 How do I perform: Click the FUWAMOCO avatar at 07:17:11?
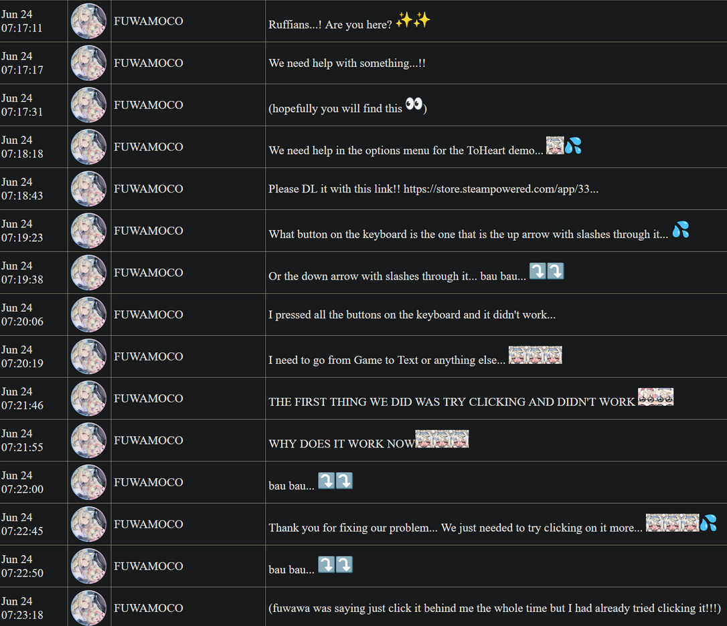(x=88, y=21)
